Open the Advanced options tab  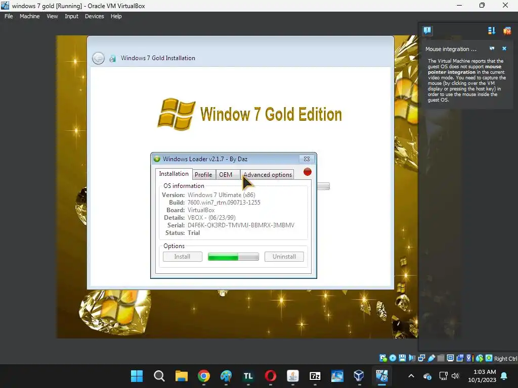(268, 174)
